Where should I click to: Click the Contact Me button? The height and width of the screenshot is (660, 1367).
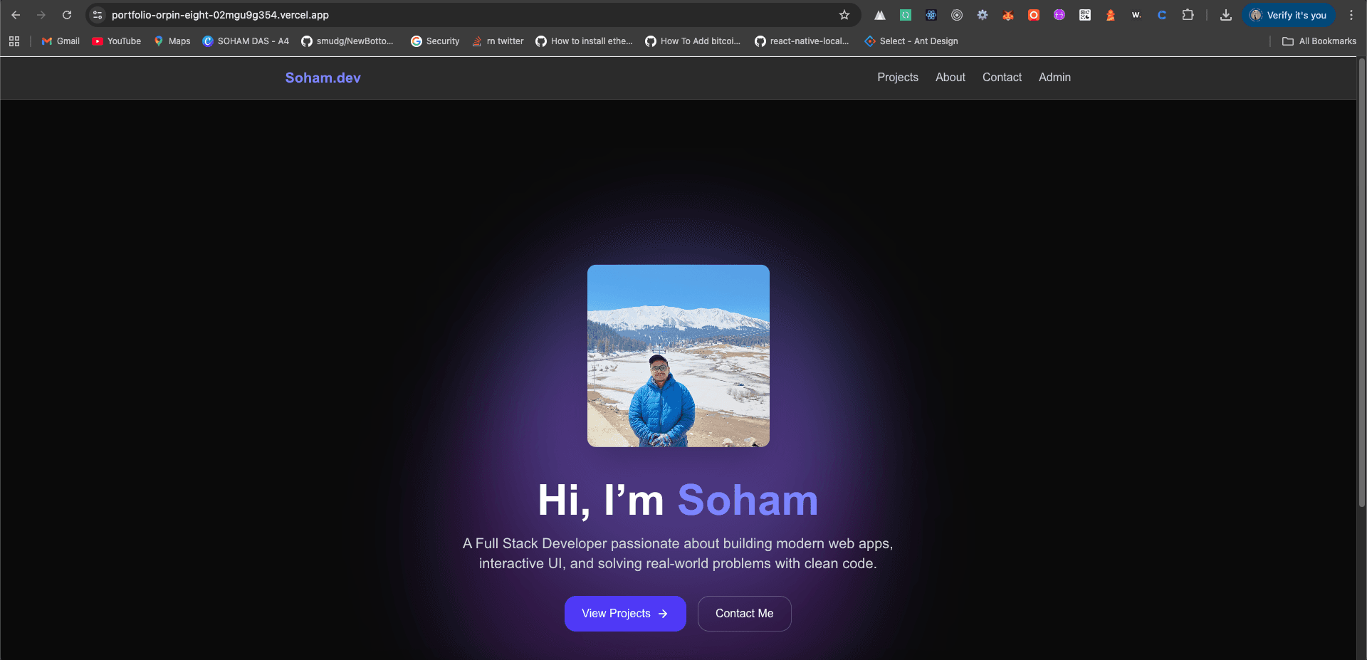(744, 614)
